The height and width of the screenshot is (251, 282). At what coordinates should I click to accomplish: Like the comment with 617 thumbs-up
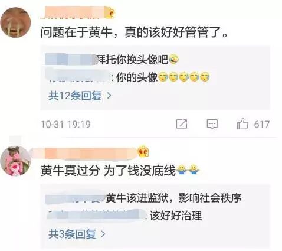[242, 123]
